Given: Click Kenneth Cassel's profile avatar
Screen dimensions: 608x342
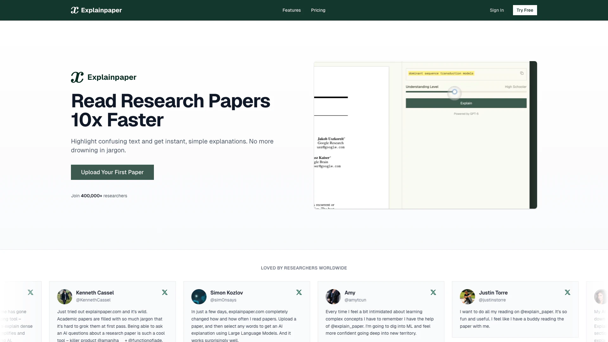Looking at the screenshot, I should pos(65,297).
